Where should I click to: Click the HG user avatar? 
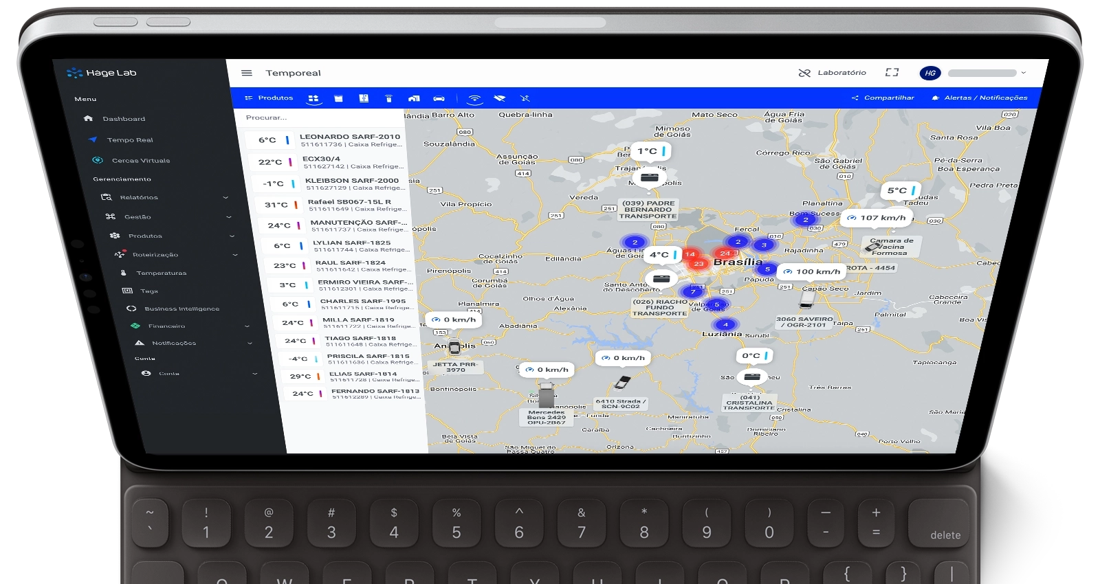(x=930, y=73)
